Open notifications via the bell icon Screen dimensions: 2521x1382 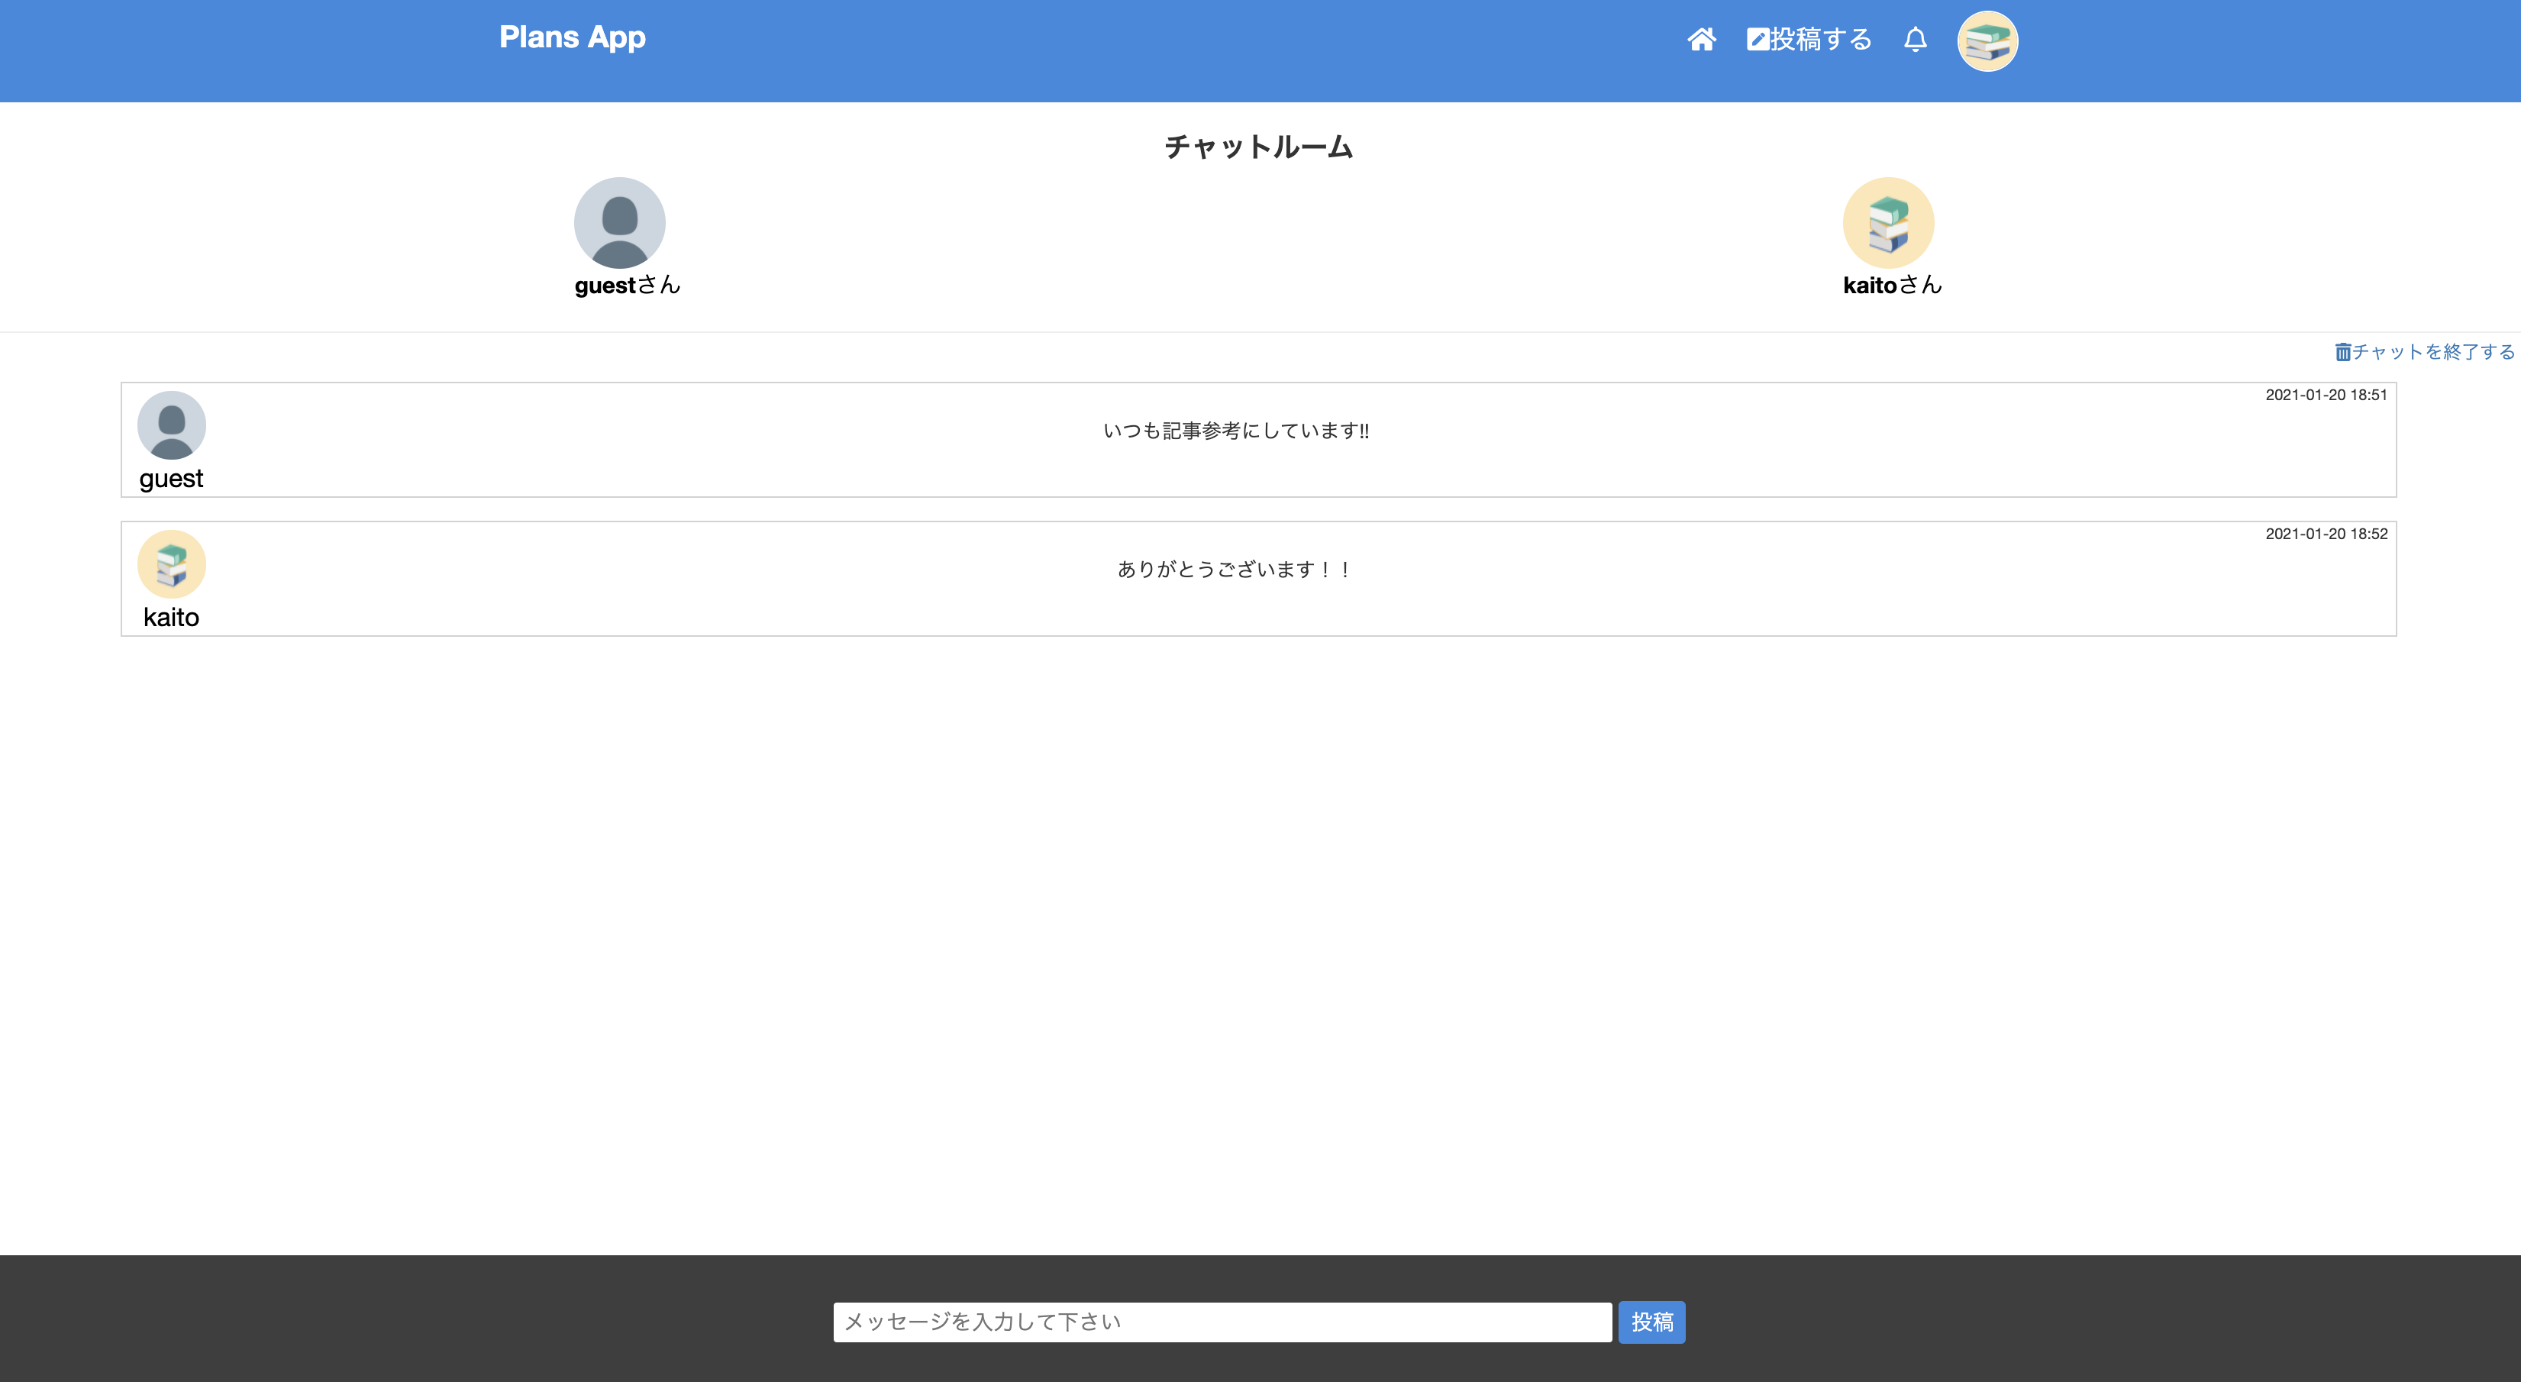click(1916, 40)
